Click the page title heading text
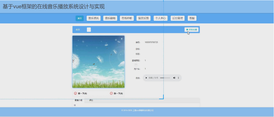This screenshot has width=274, height=117. click(x=54, y=7)
